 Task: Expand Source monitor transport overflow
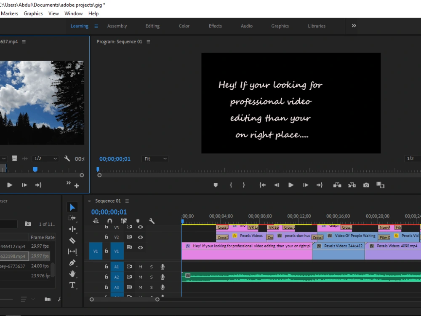69,183
